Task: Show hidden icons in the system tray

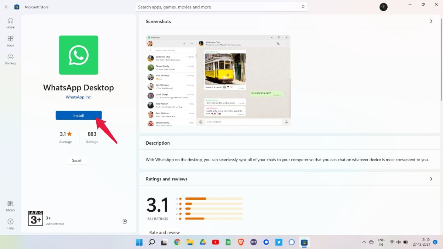Action: click(364, 242)
